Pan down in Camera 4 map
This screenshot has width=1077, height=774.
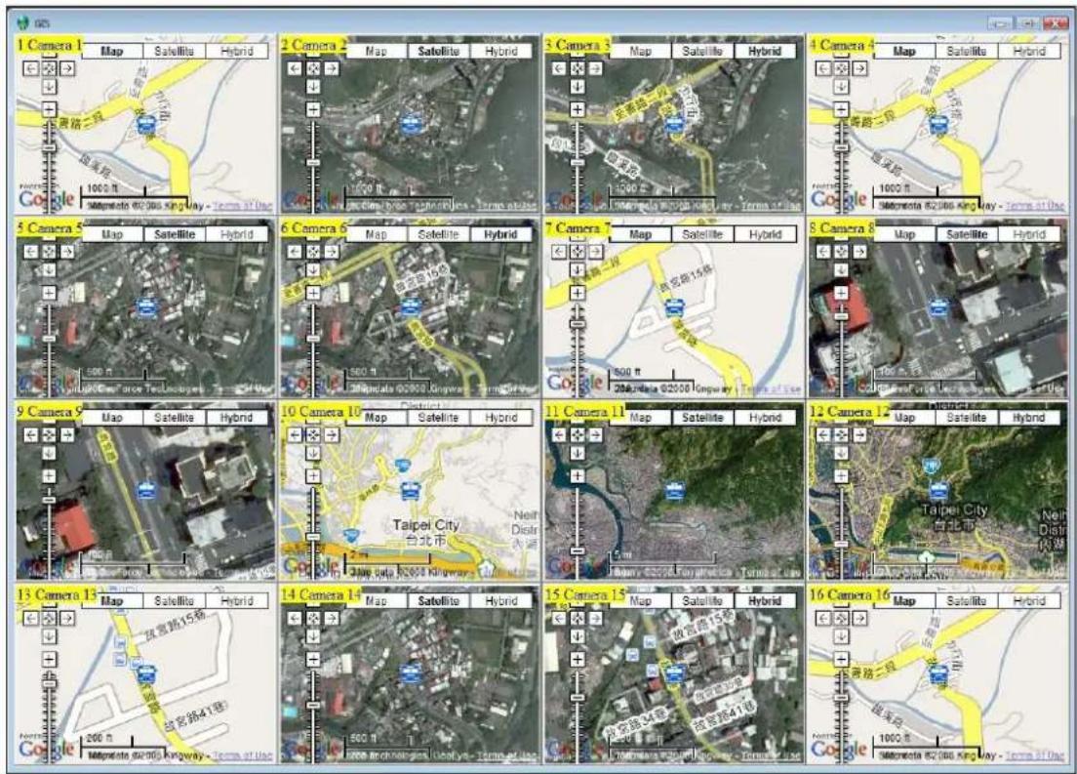pyautogui.click(x=841, y=86)
